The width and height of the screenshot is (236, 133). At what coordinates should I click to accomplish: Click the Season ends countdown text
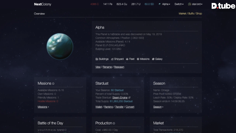click(x=169, y=101)
